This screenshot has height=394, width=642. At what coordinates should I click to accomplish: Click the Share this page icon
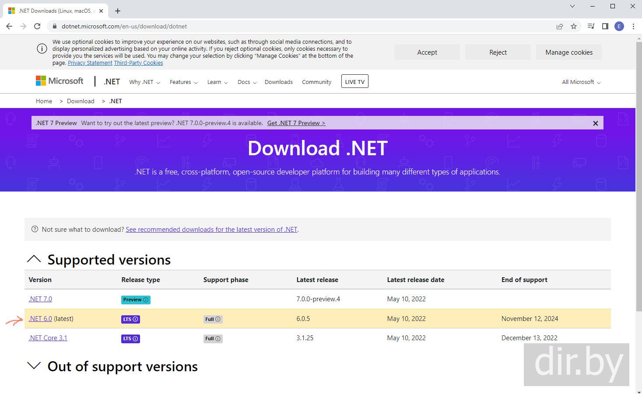coord(559,26)
